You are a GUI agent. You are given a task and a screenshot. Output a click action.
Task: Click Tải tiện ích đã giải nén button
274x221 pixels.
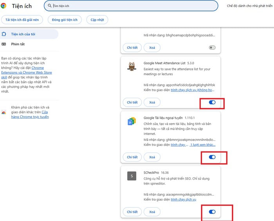(x=22, y=20)
